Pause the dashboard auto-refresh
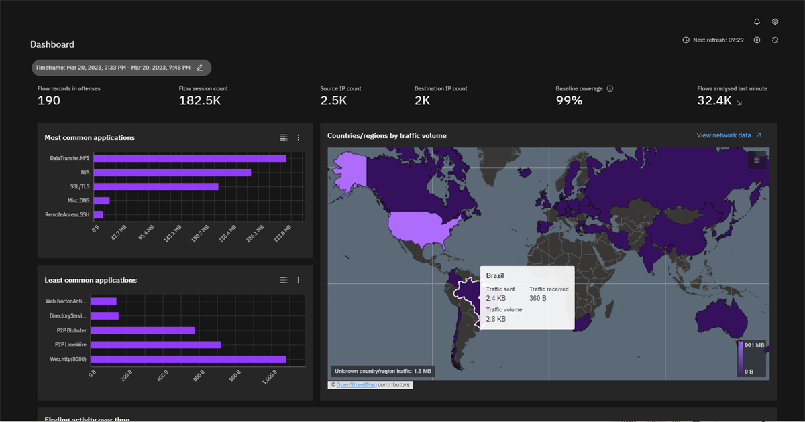The height and width of the screenshot is (422, 805). tap(757, 40)
